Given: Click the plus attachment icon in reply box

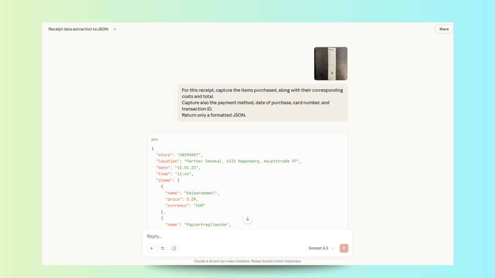Looking at the screenshot, I should coord(152,248).
